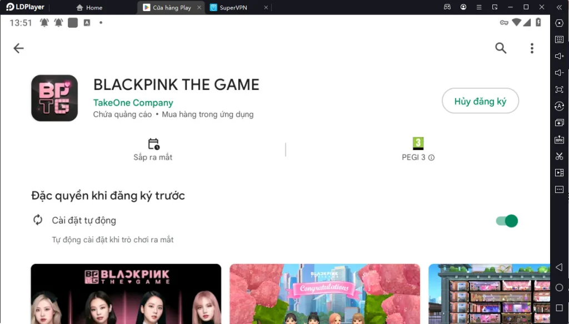569x324 pixels.
Task: Click the LDPlayer logo
Action: click(25, 7)
